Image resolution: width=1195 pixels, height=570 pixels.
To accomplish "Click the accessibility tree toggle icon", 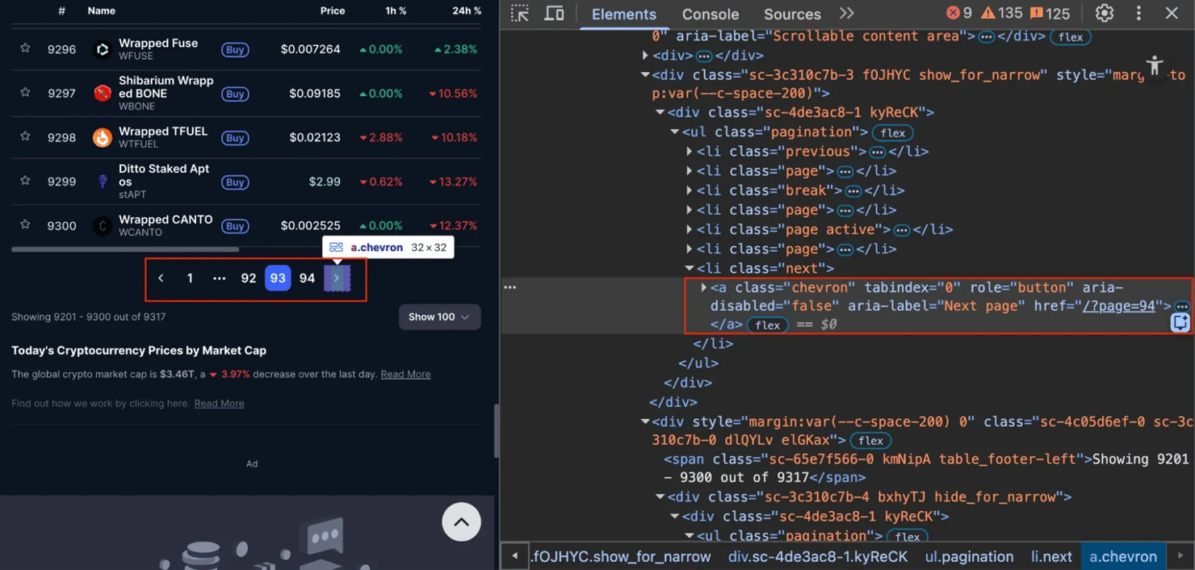I will [1155, 65].
